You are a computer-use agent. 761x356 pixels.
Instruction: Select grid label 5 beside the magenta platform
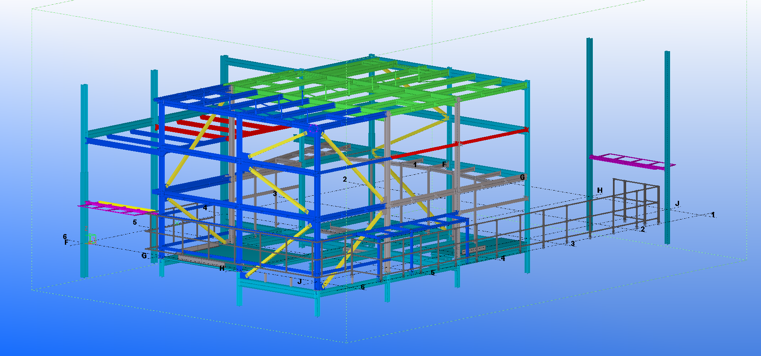point(135,222)
